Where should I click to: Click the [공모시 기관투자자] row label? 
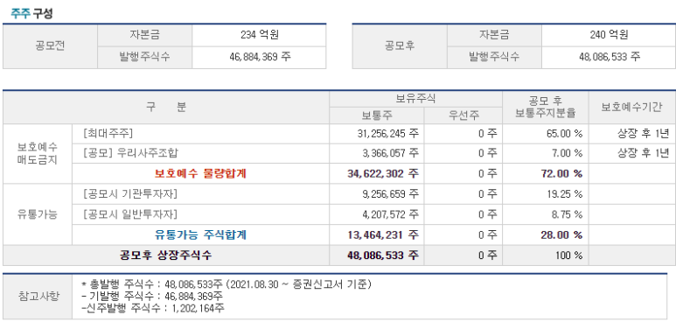click(x=130, y=194)
